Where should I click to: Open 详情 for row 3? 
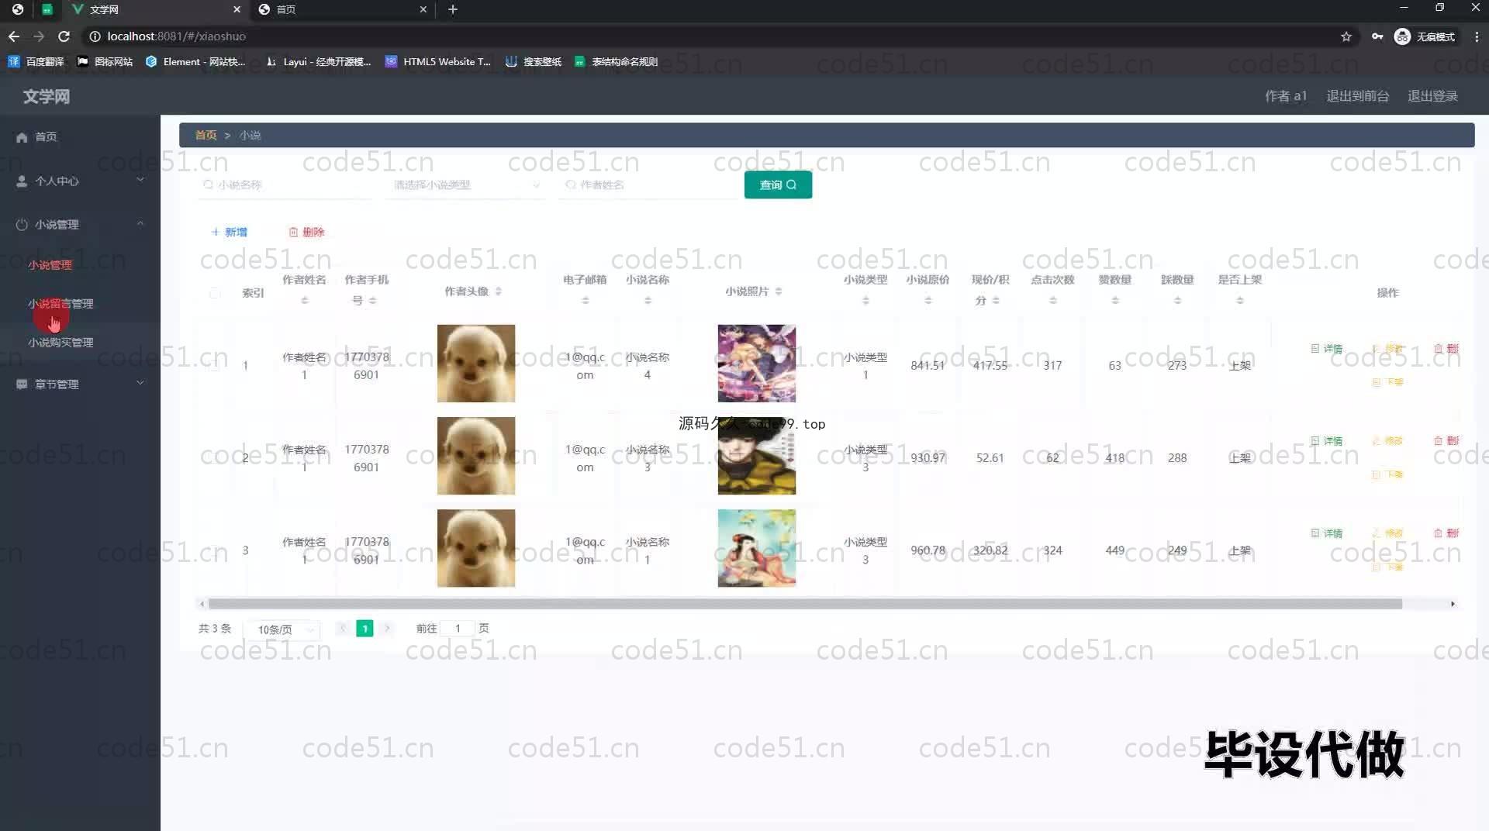1326,533
